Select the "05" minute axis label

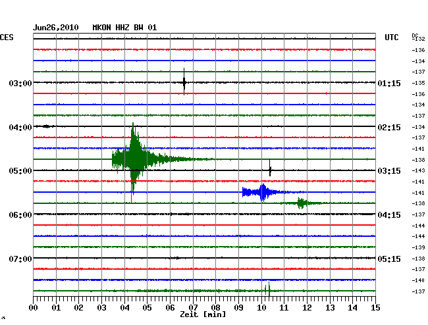(x=147, y=307)
